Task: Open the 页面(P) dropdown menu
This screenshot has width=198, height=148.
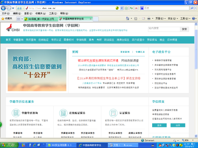Action: click(x=160, y=19)
